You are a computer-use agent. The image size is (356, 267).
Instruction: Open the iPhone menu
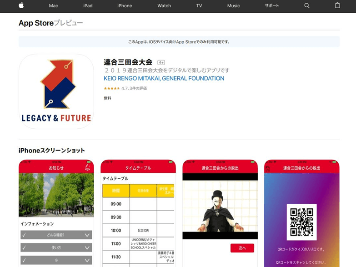[125, 5]
